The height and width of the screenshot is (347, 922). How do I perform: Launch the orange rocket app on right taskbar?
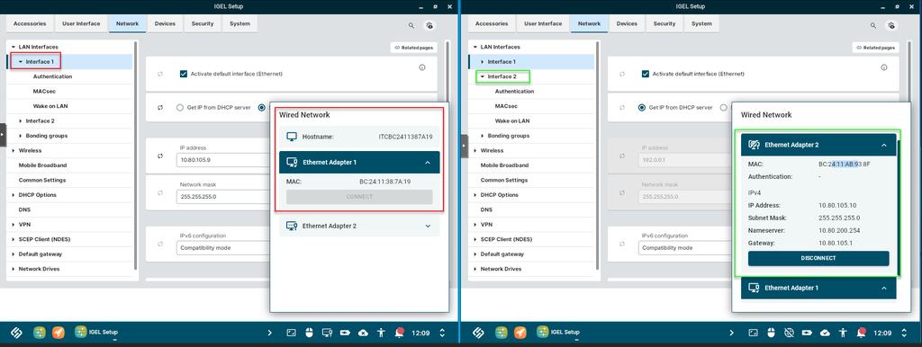pyautogui.click(x=520, y=333)
